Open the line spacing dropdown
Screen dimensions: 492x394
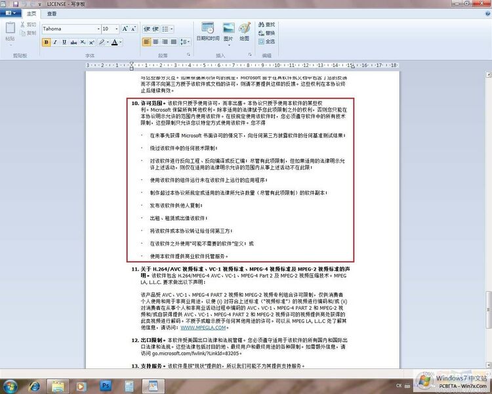(x=185, y=42)
